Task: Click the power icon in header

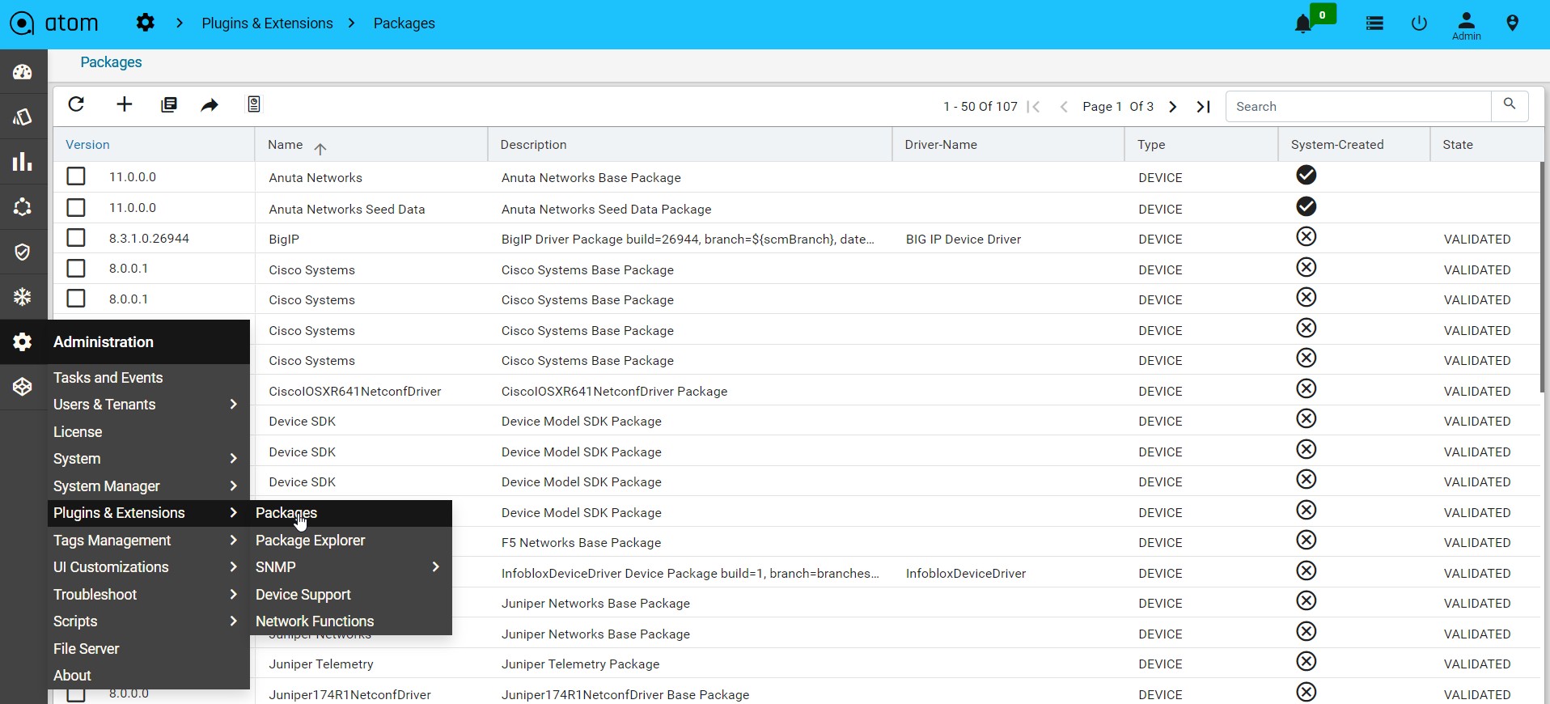Action: [x=1419, y=23]
